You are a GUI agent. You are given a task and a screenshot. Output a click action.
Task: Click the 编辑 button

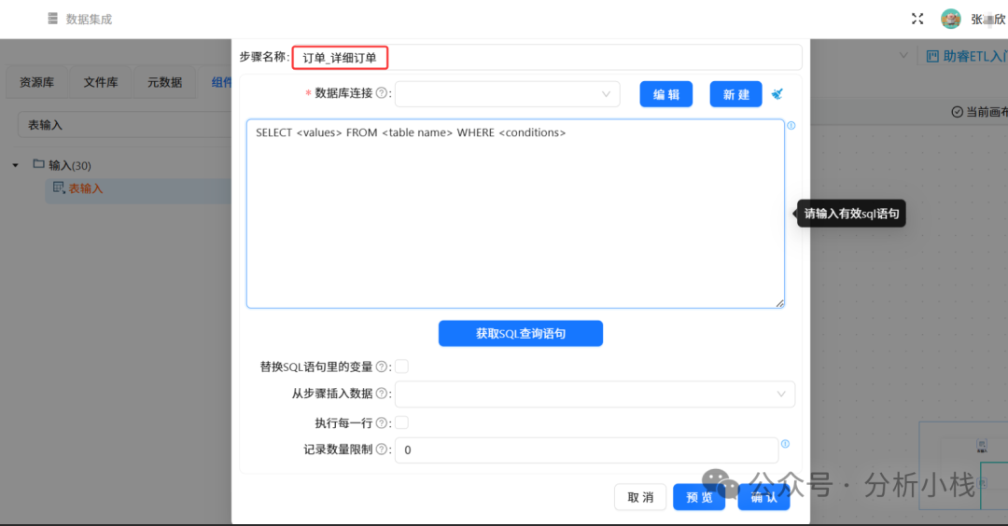pyautogui.click(x=666, y=94)
